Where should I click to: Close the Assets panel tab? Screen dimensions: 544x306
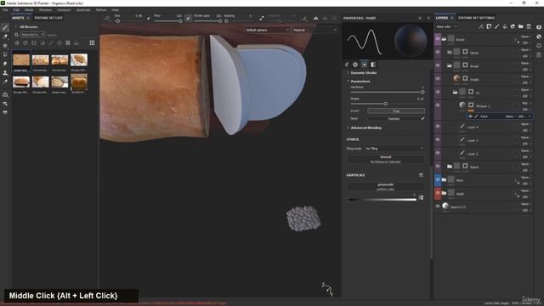28,18
